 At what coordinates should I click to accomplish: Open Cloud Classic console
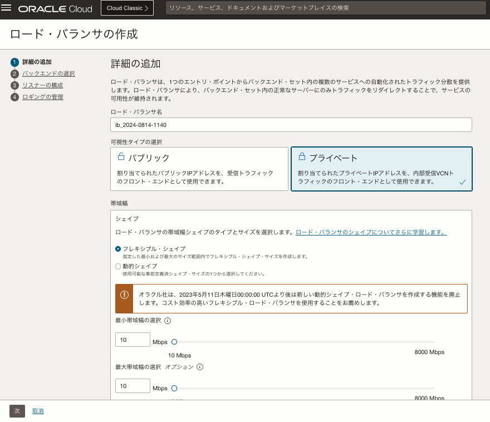[127, 8]
